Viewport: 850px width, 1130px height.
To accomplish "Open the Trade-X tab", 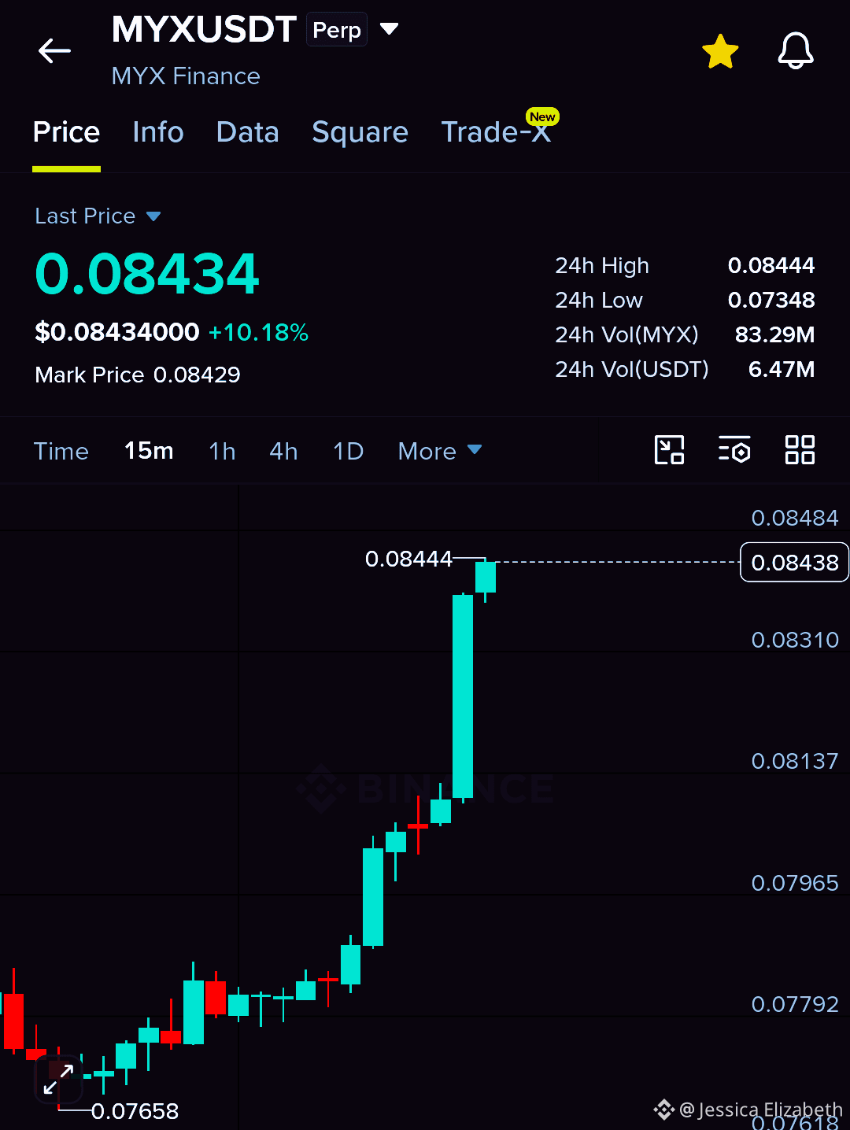I will [x=497, y=132].
